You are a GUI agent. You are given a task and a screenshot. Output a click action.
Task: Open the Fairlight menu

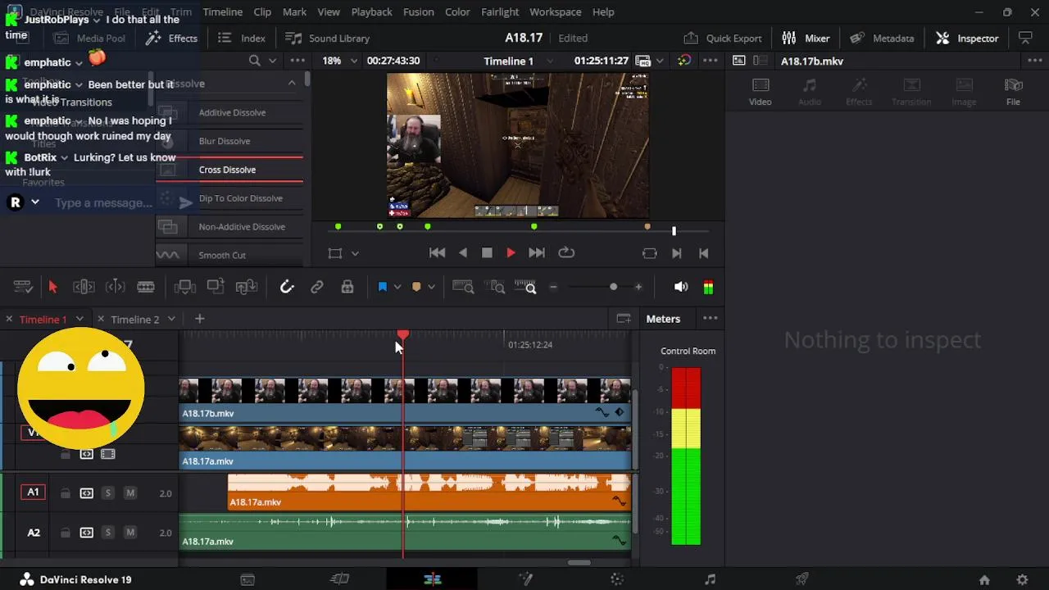click(500, 11)
